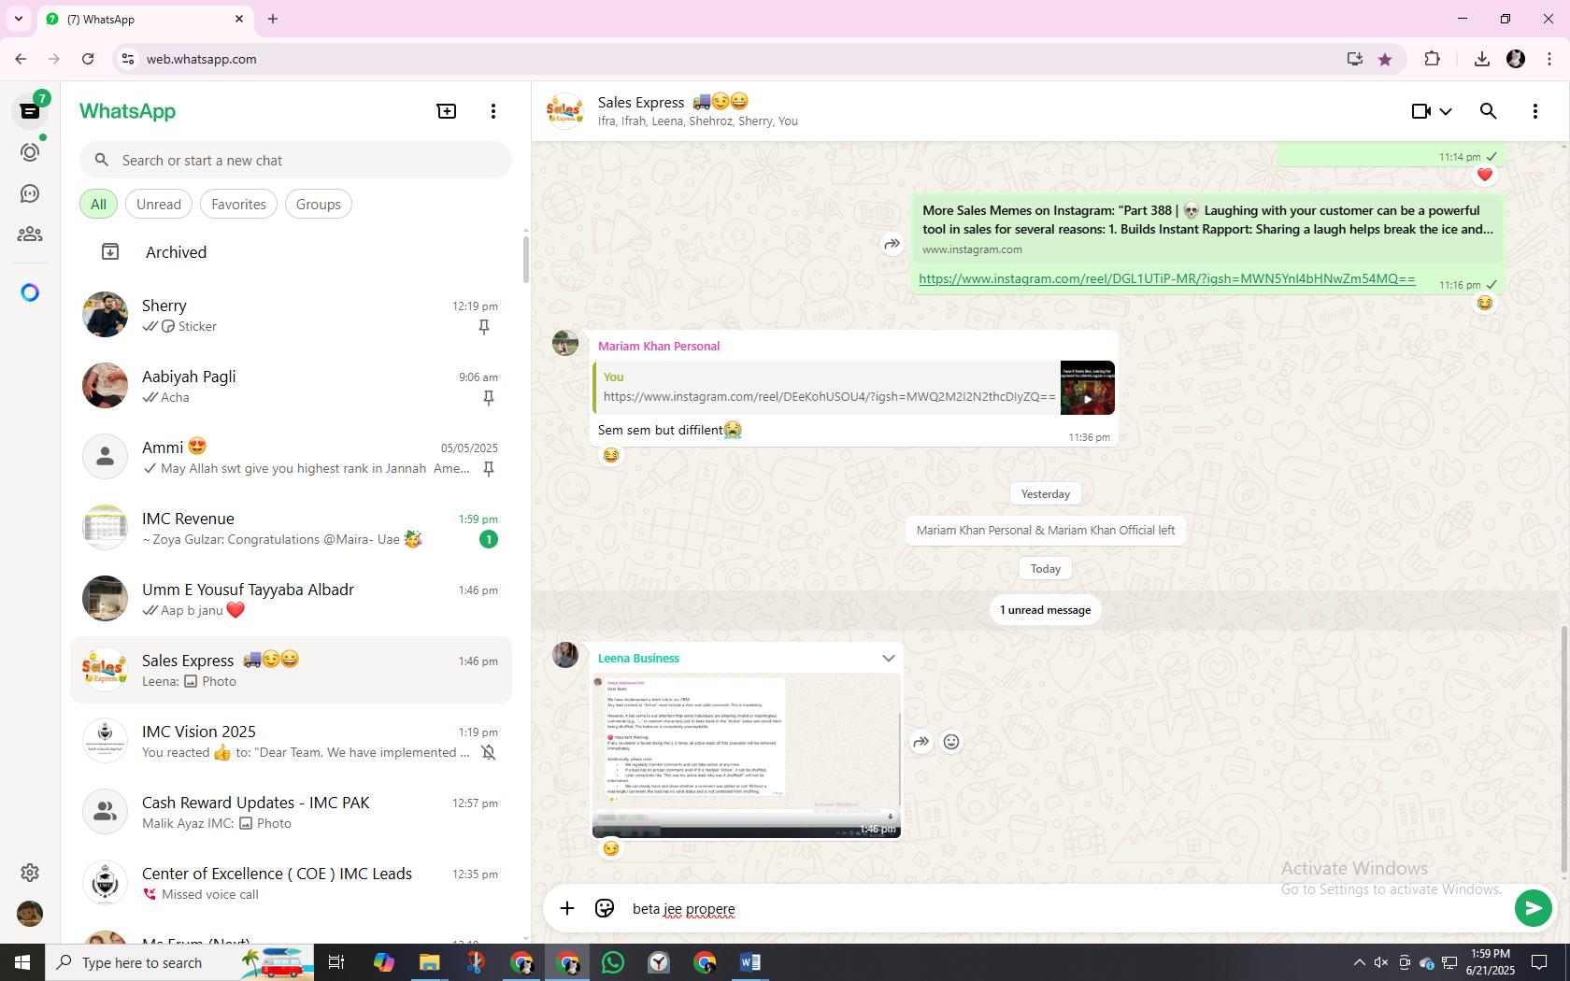Open Communities icon in sidebar
The height and width of the screenshot is (981, 1570).
(30, 235)
